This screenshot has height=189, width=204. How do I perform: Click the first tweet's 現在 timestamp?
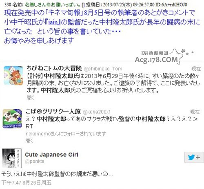(x=196, y=69)
